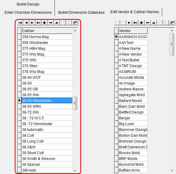Select Accurate Molds vendor row
The width and height of the screenshot is (176, 174).
click(133, 78)
